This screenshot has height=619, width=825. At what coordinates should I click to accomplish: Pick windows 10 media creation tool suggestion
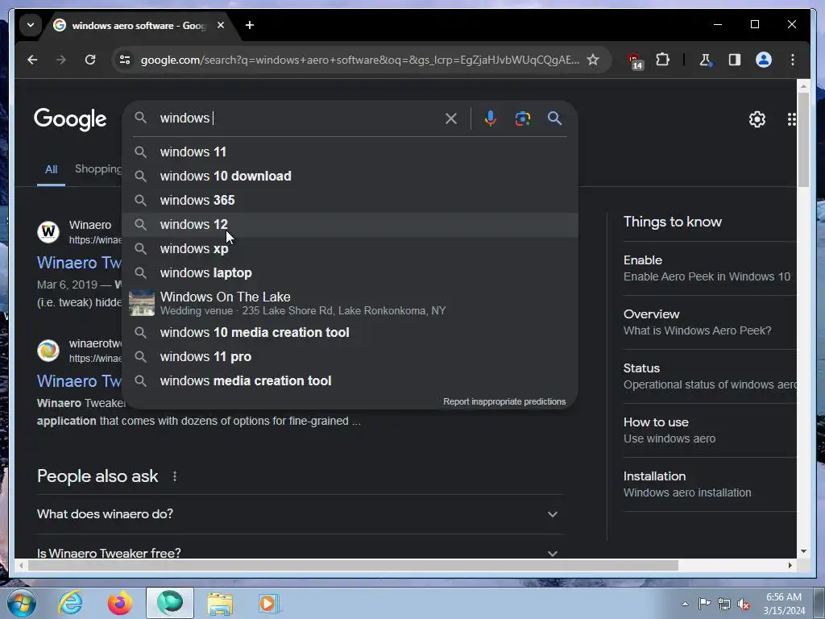pyautogui.click(x=350, y=333)
